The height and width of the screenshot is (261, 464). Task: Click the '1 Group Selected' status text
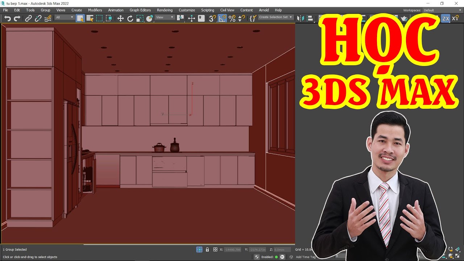click(x=15, y=249)
